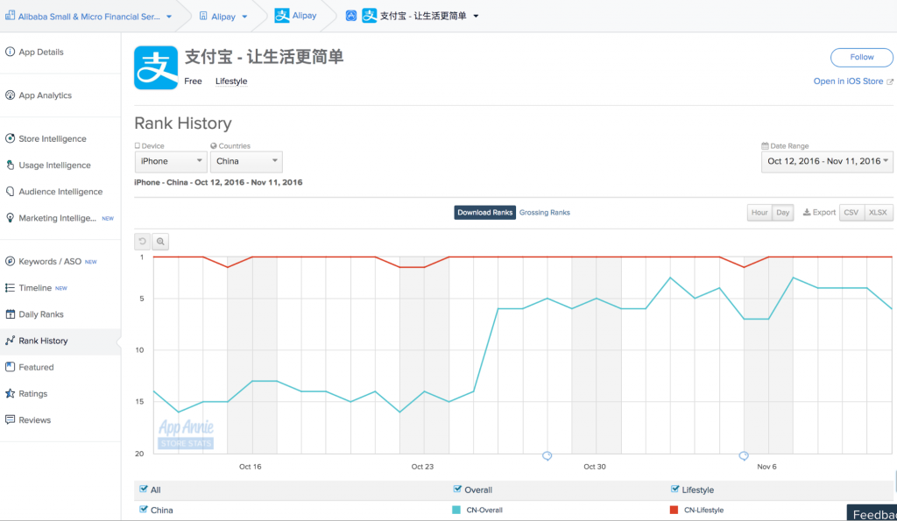The height and width of the screenshot is (521, 897).
Task: Toggle the All checkbox
Action: pos(143,489)
